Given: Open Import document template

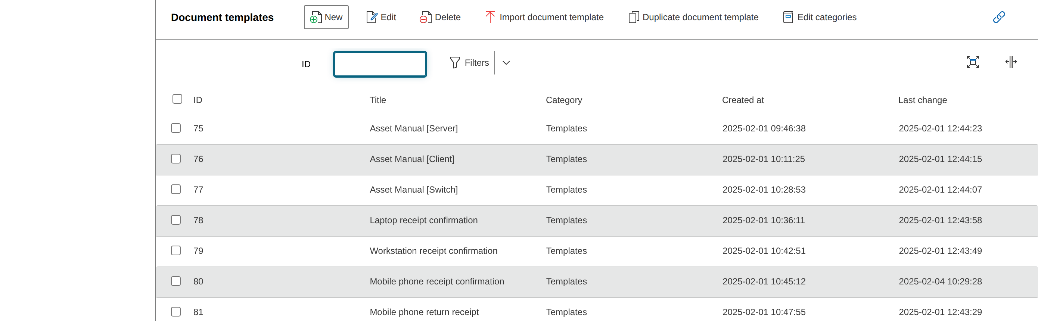Looking at the screenshot, I should tap(544, 17).
